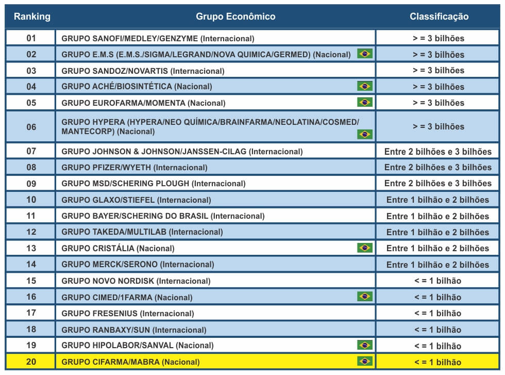Image resolution: width=505 pixels, height=375 pixels.
Task: Click 'Entre 2 bilhões e 3 bilhões' in JOHNSON row
Action: point(438,152)
